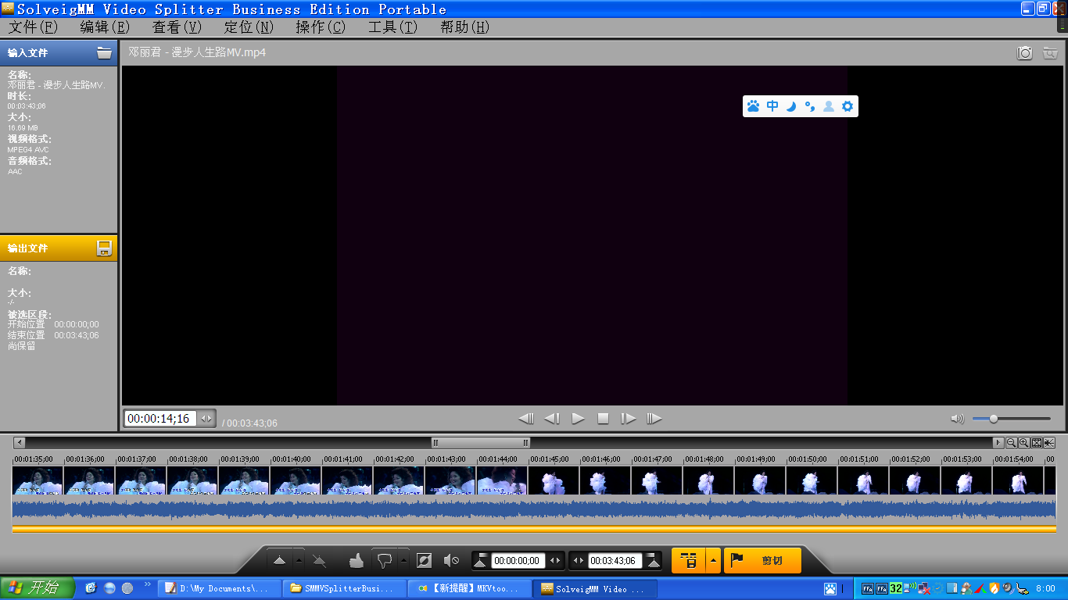Screen dimensions: 1068x600
Task: Click thumbs-down cut fragment icon
Action: [x=384, y=560]
